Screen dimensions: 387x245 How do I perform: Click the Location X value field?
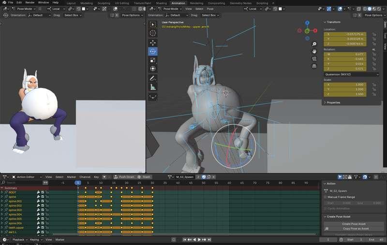click(345, 34)
